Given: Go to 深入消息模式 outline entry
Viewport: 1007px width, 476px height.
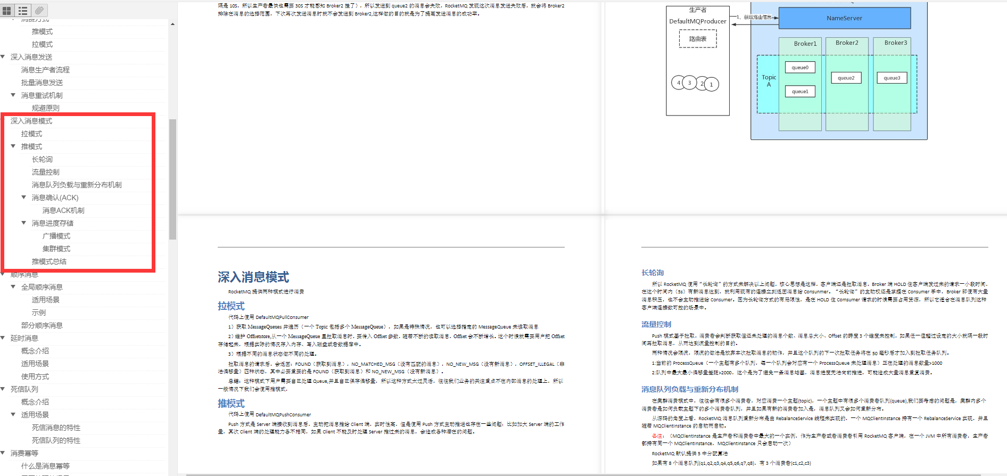Looking at the screenshot, I should (31, 121).
